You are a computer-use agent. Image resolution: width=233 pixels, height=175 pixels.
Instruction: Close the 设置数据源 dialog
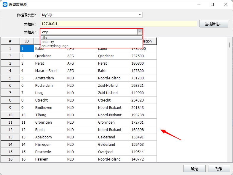(x=226, y=4)
